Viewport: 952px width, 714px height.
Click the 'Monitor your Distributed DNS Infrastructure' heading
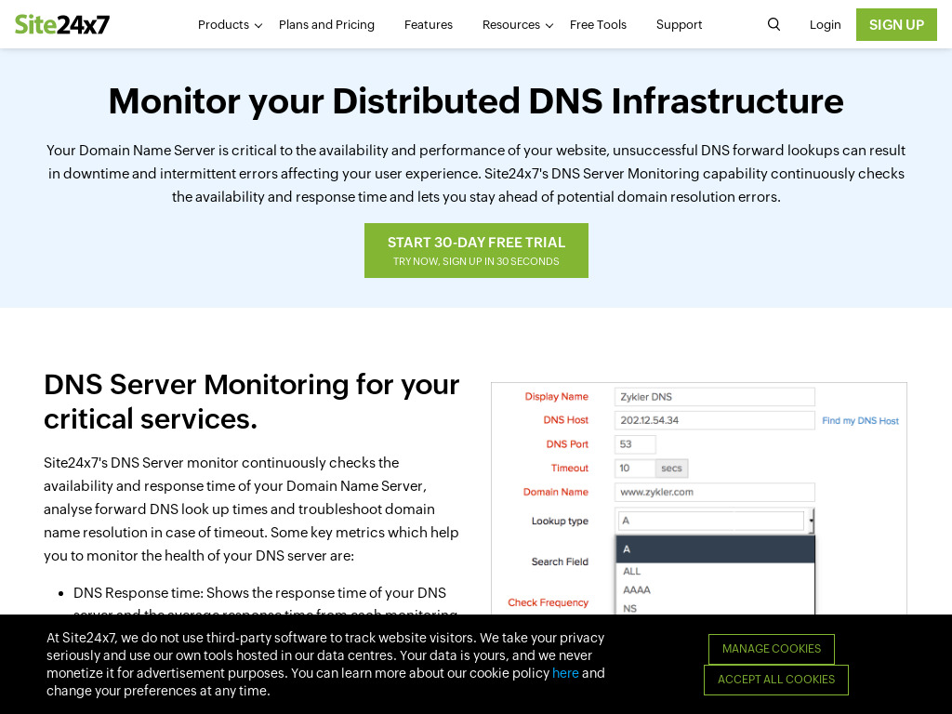point(476,100)
